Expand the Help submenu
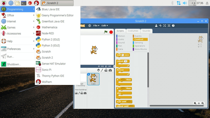 [17, 41]
